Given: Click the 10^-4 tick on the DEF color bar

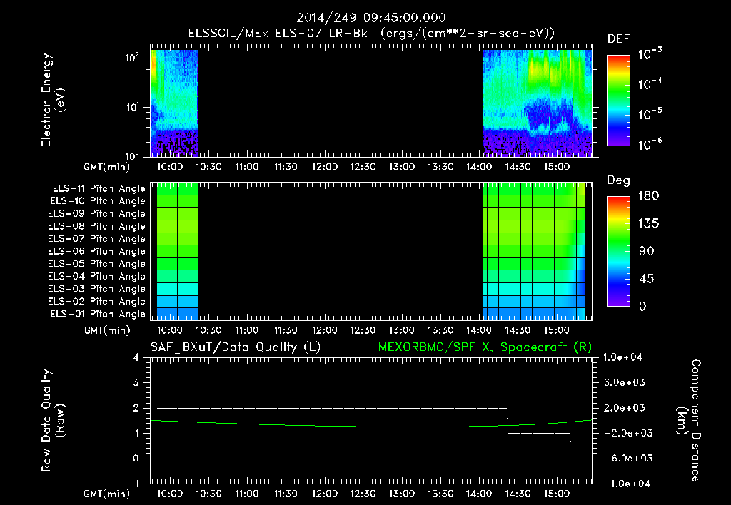Looking at the screenshot, I should [x=650, y=84].
